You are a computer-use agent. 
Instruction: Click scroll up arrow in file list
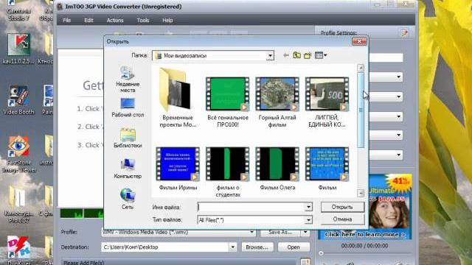(361, 68)
